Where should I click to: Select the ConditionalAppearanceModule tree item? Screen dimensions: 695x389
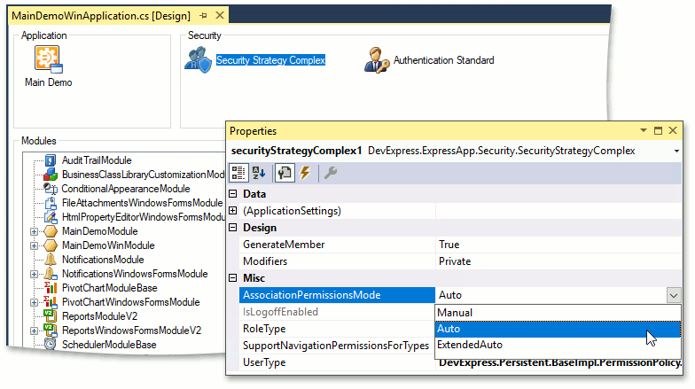[x=126, y=189]
